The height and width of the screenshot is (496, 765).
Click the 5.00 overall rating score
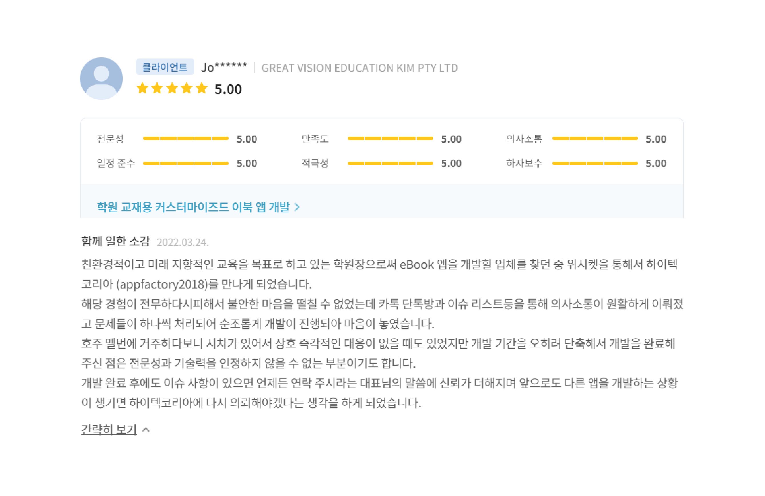(228, 89)
